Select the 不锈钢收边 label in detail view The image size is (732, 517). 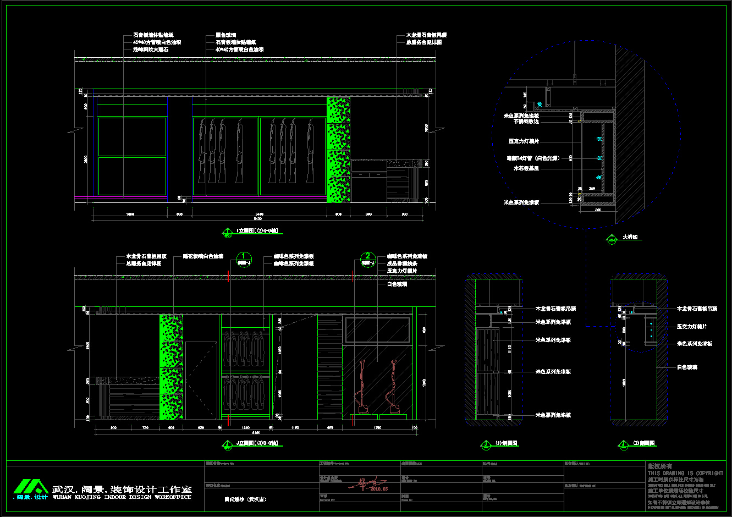[x=526, y=122]
